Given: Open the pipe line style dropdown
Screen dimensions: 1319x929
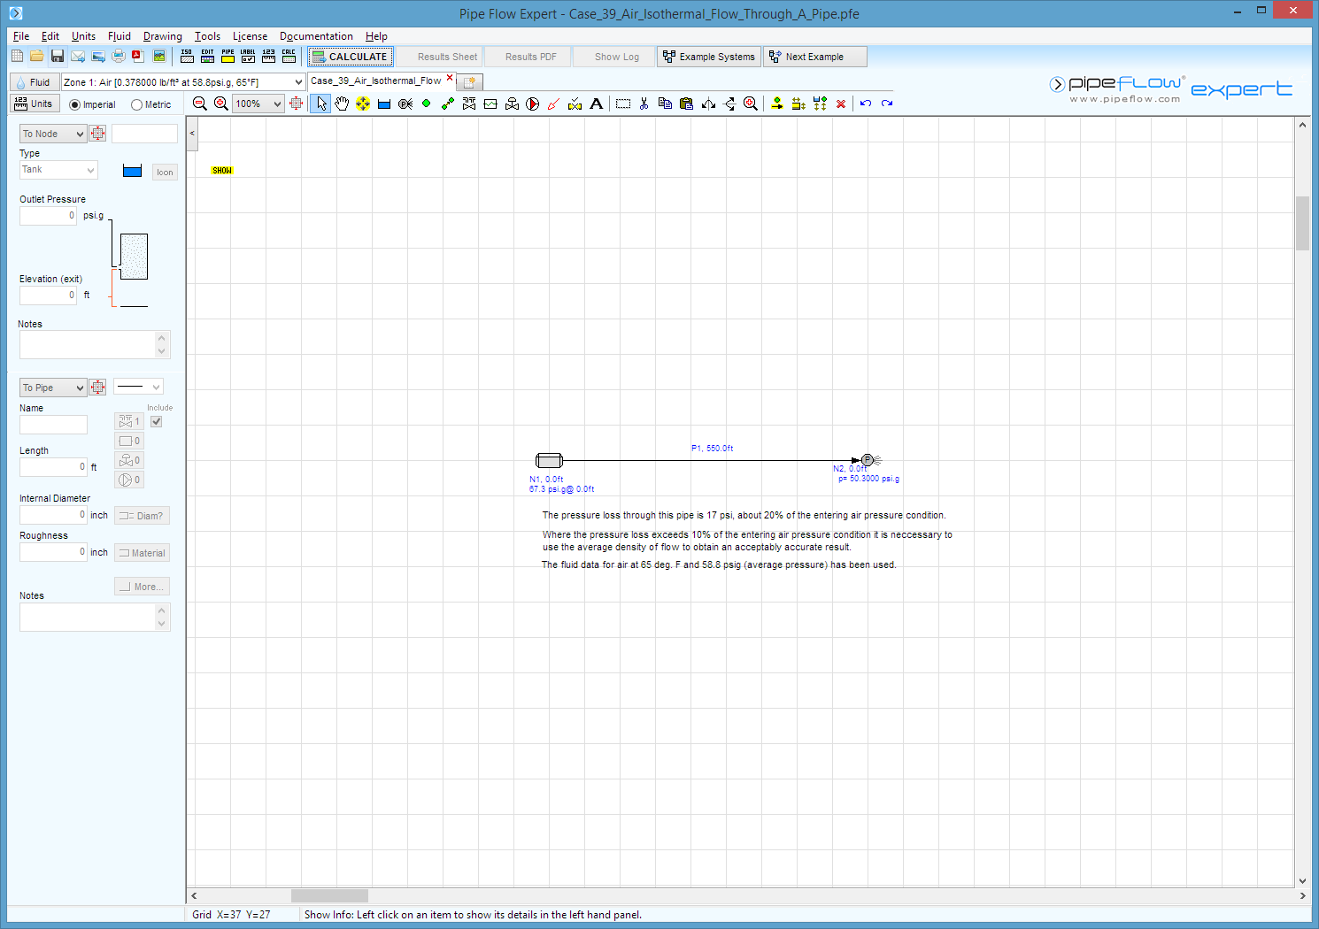Looking at the screenshot, I should pyautogui.click(x=139, y=387).
